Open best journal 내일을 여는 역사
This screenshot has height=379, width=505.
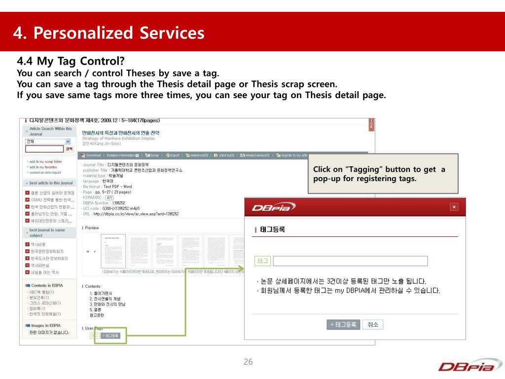point(42,272)
